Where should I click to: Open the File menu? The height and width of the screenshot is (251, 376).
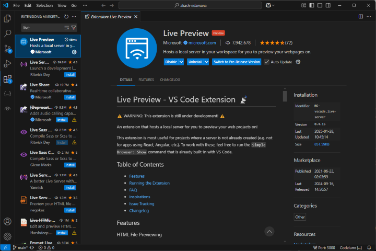click(16, 5)
